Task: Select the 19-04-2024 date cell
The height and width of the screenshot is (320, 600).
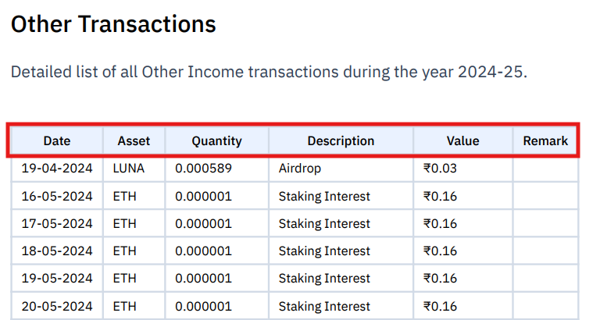Action: tap(56, 169)
